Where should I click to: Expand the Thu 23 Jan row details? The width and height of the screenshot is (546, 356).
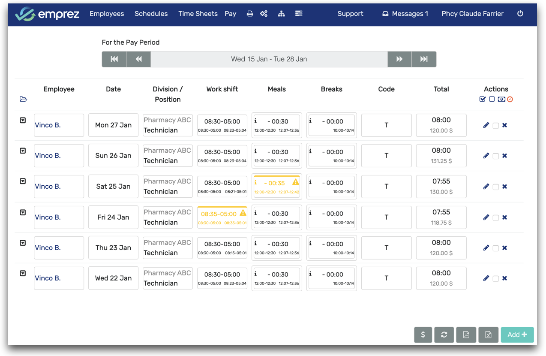pos(23,243)
